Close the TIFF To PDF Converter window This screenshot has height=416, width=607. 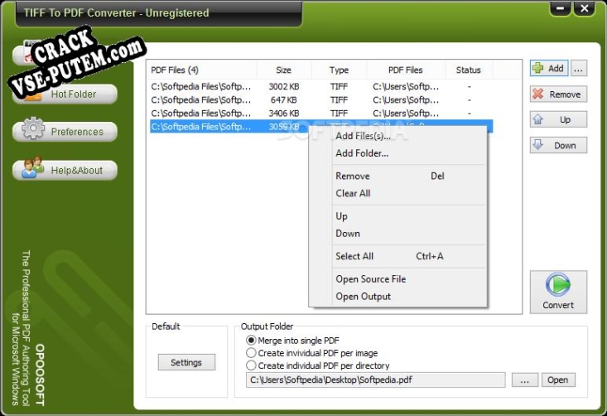[584, 8]
